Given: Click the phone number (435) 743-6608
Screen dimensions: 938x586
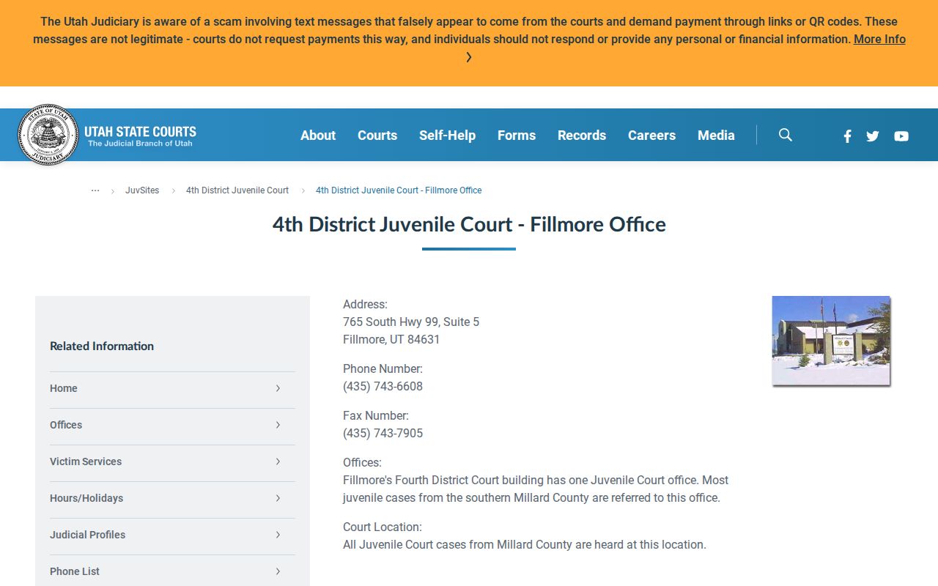Looking at the screenshot, I should 383,387.
